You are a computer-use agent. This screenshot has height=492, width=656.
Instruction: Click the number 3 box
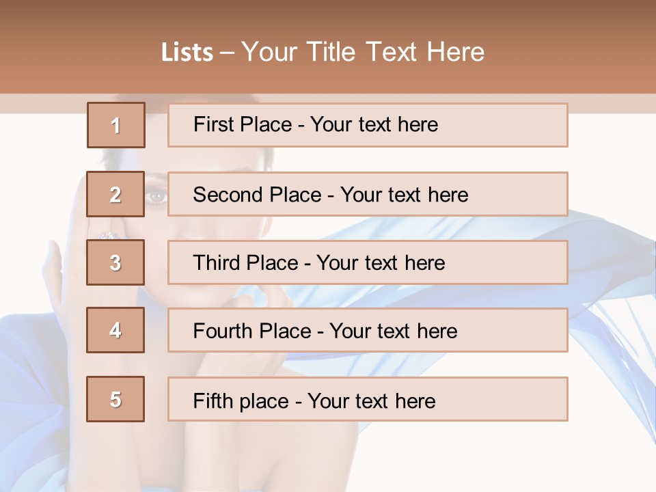pos(115,262)
